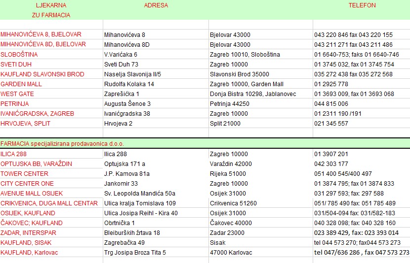The height and width of the screenshot is (263, 410).
Task: Click the phone cell 021 345 557
Action: point(331,124)
